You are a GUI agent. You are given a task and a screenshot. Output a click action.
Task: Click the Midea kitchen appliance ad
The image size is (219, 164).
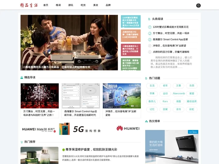pos(172,147)
